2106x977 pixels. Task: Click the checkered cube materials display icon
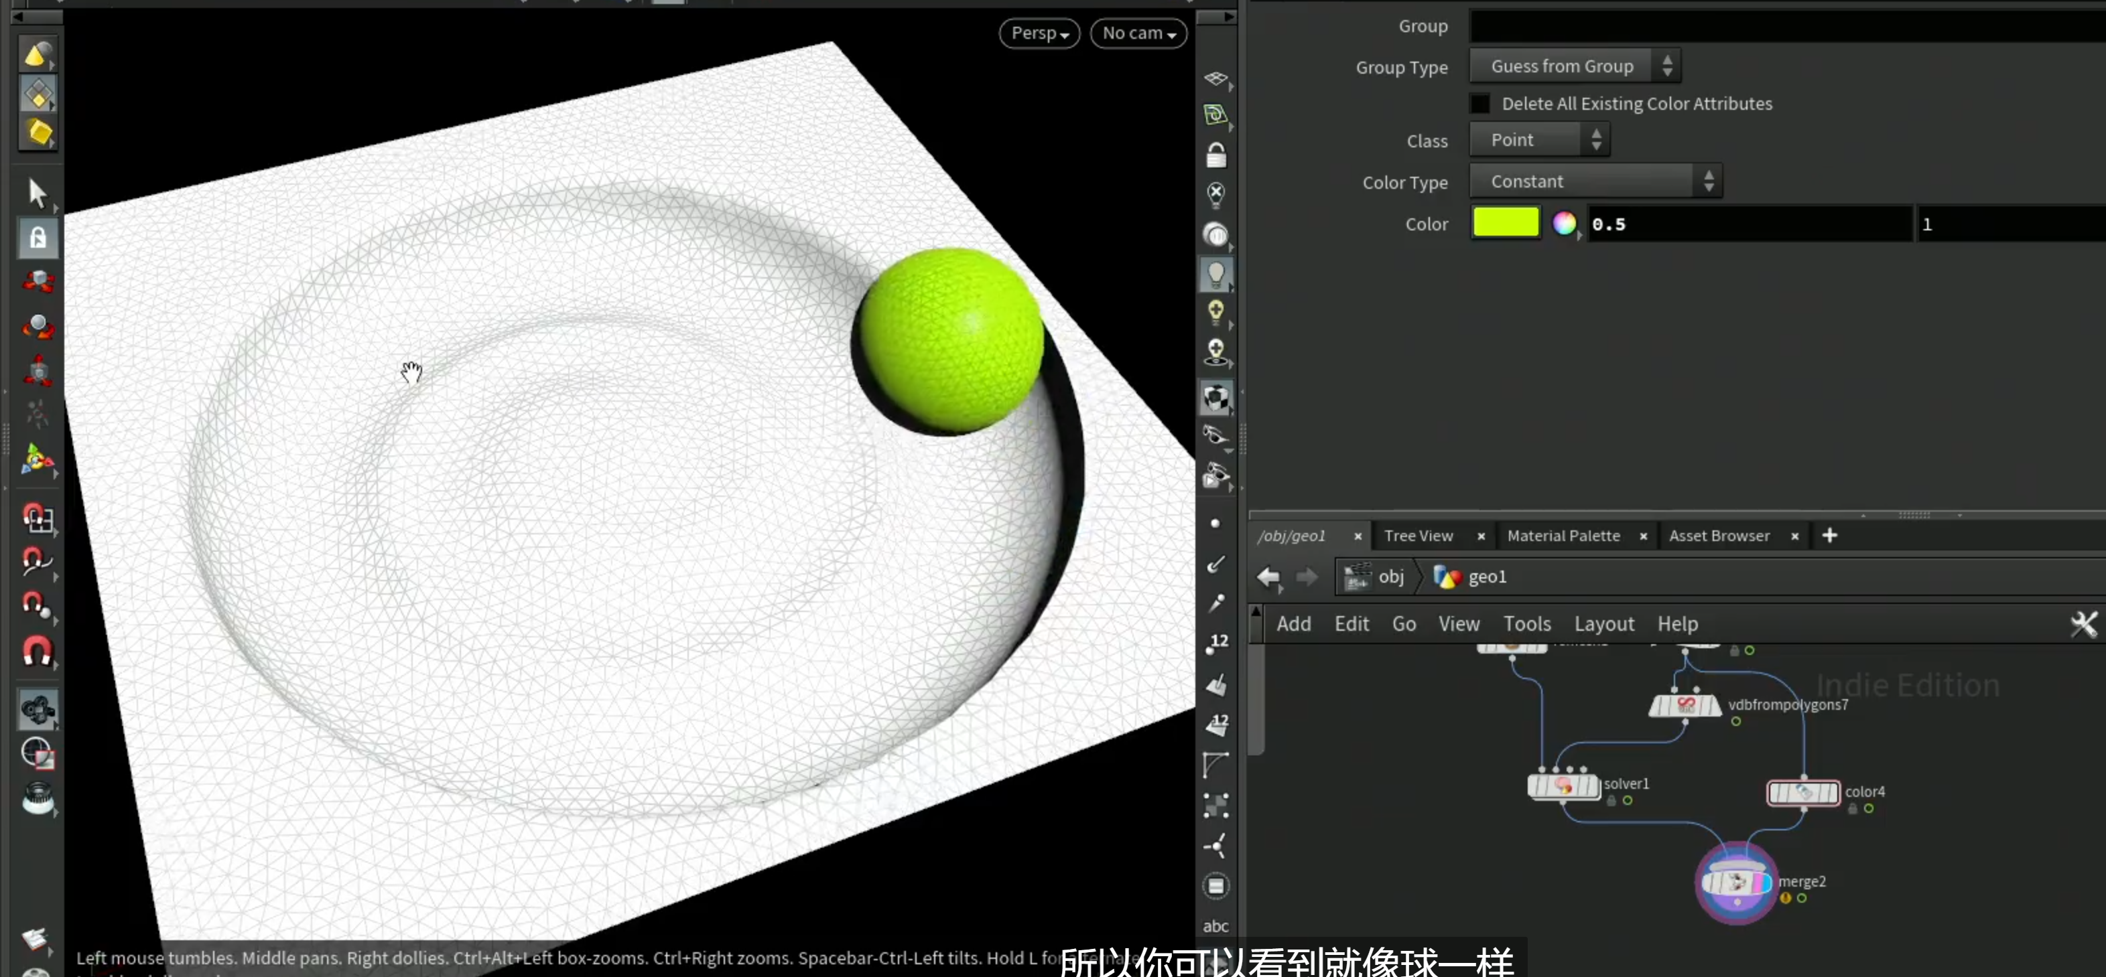click(1215, 398)
